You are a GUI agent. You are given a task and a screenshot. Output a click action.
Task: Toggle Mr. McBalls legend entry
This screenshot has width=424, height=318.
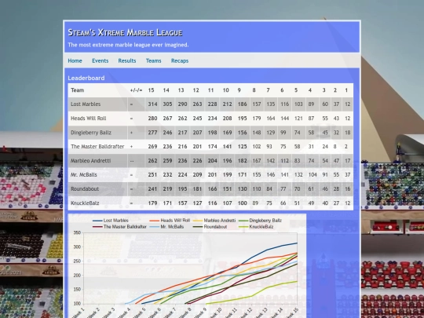coord(166,227)
